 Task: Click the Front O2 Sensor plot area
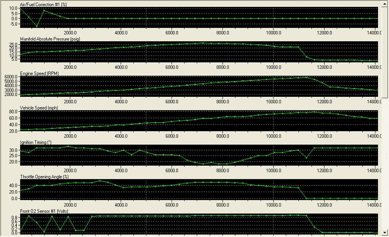tap(199, 224)
